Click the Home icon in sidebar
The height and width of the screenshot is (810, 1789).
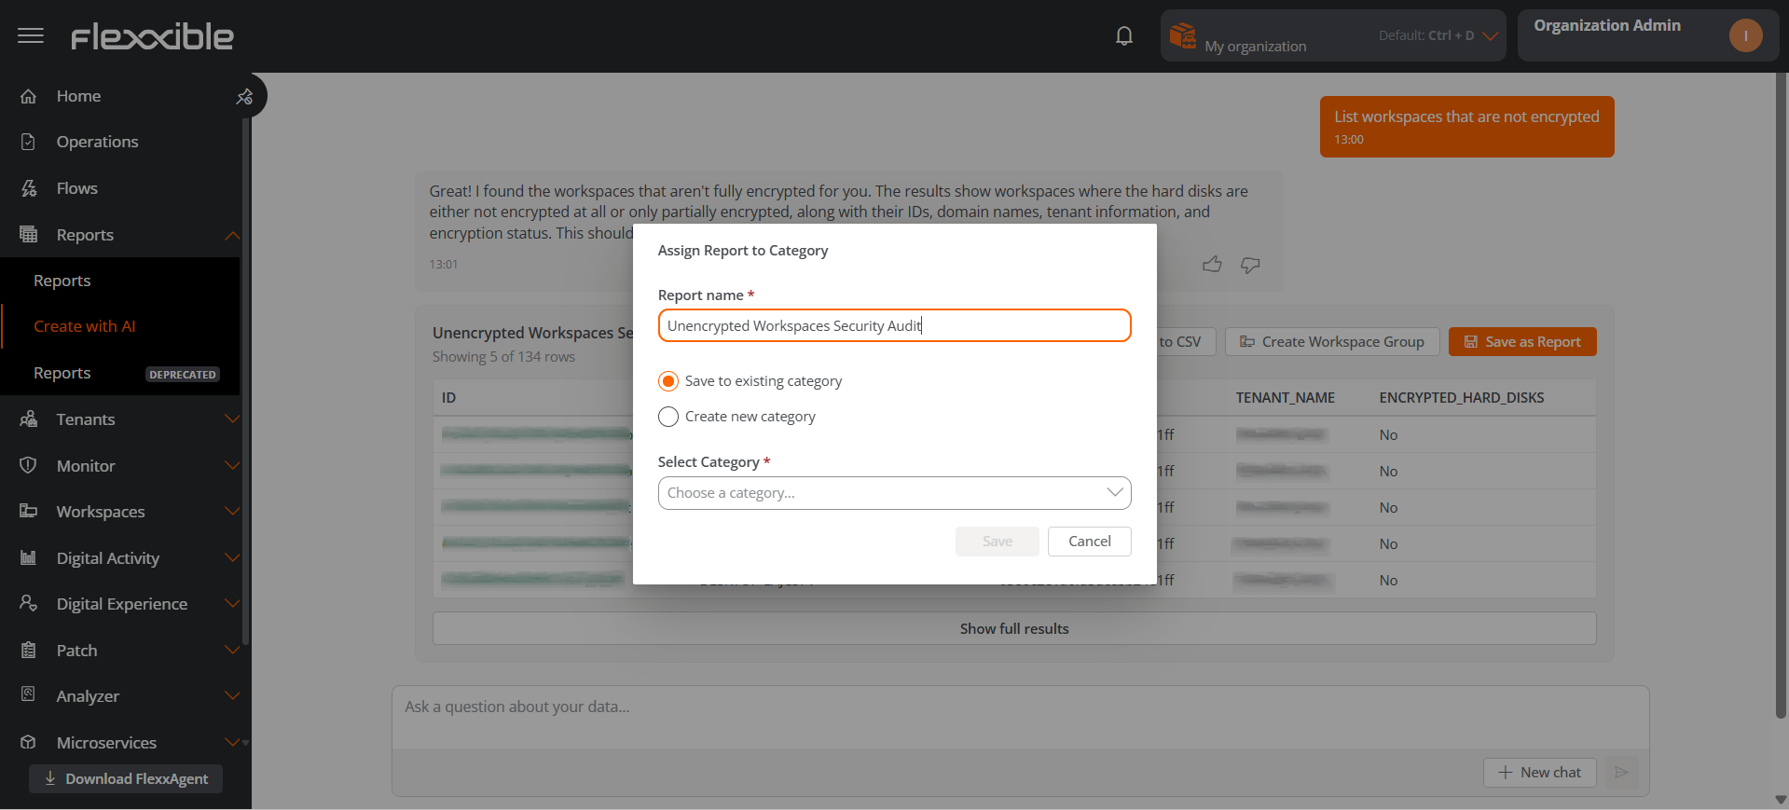click(29, 96)
